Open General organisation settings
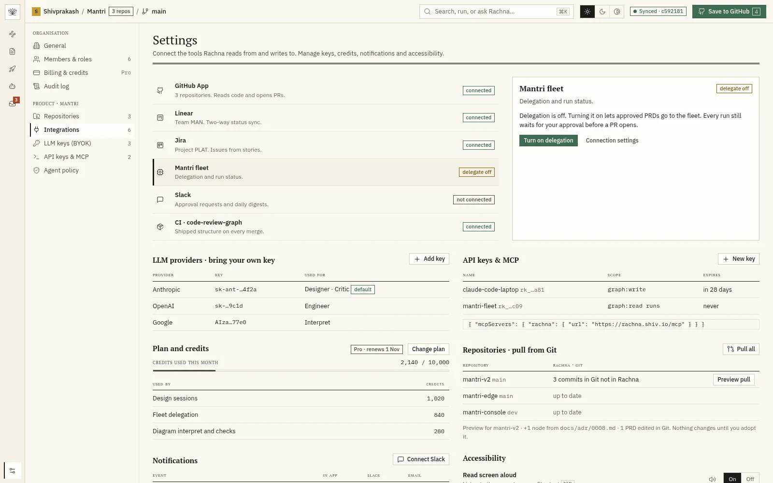 (82, 45)
